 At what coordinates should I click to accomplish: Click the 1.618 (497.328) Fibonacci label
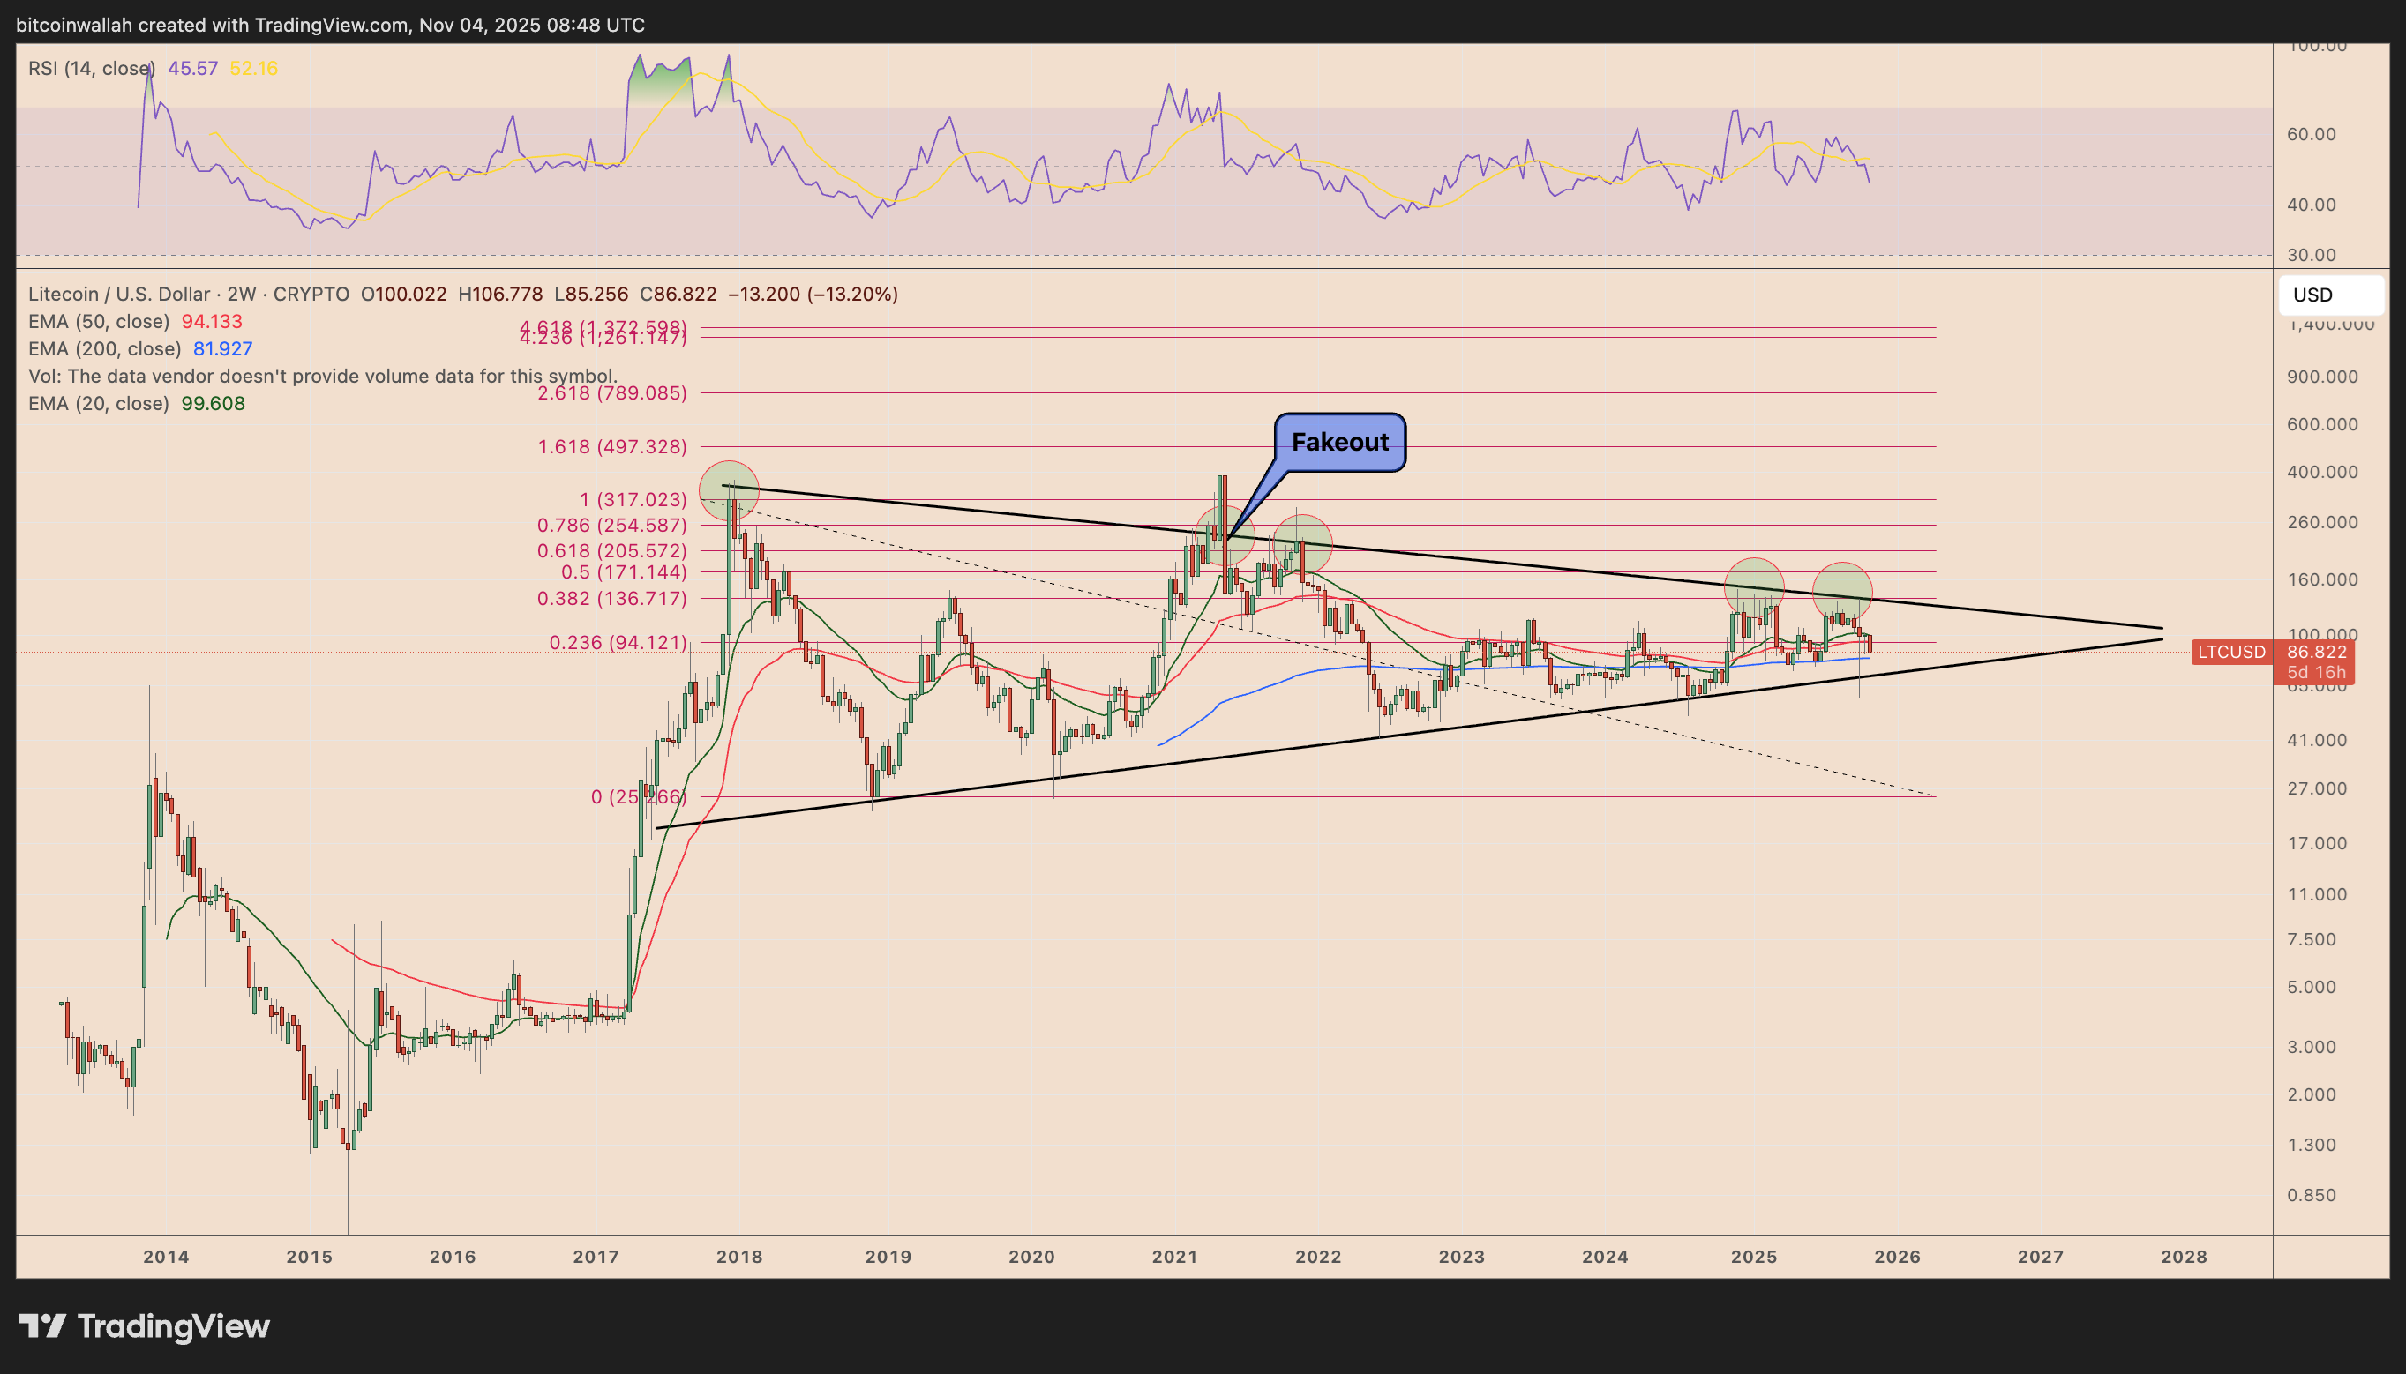(x=611, y=446)
